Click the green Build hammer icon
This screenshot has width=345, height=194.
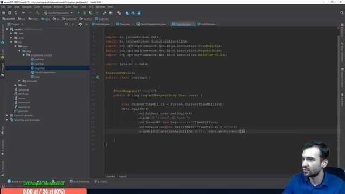[x=37, y=13]
